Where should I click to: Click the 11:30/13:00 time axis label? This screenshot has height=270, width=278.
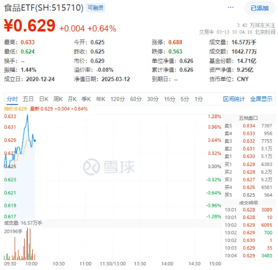[x=113, y=263]
